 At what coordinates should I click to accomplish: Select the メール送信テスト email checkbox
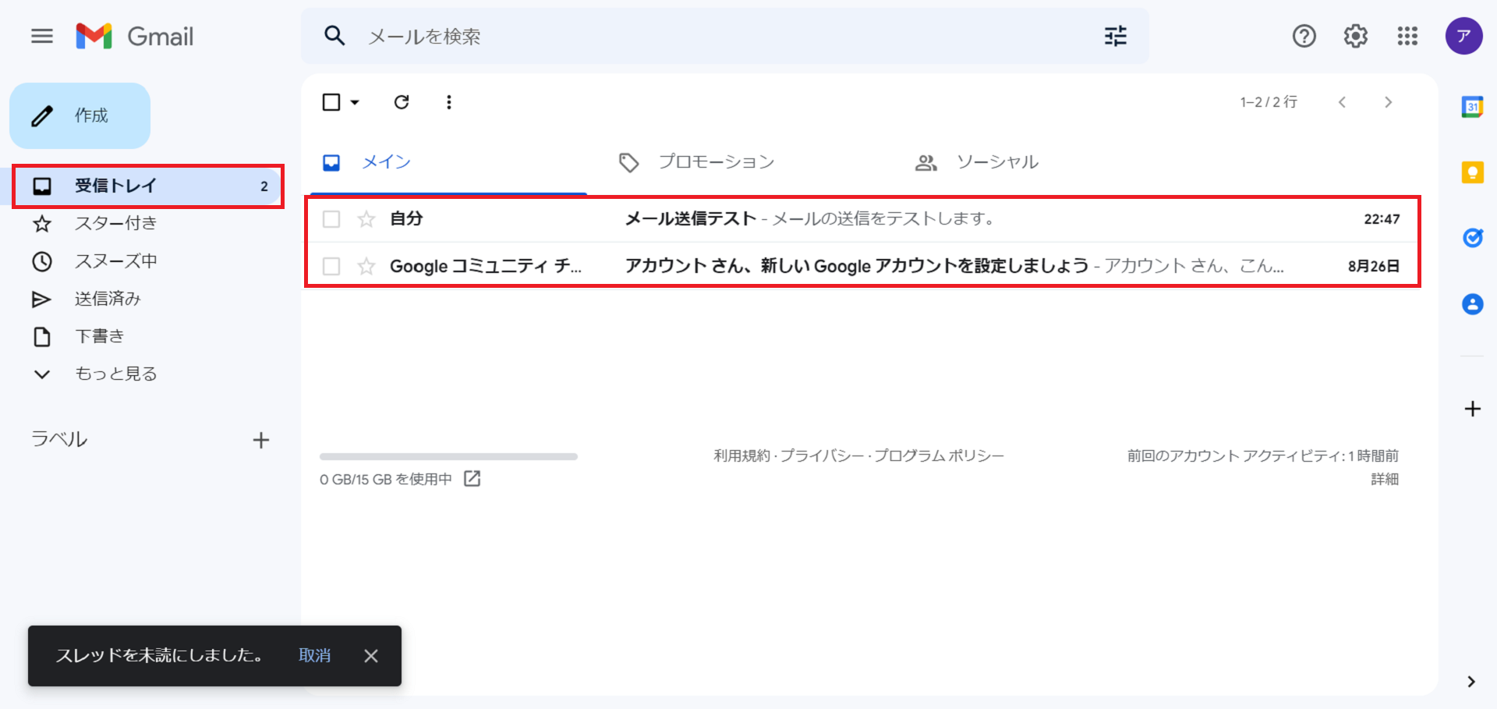point(331,219)
